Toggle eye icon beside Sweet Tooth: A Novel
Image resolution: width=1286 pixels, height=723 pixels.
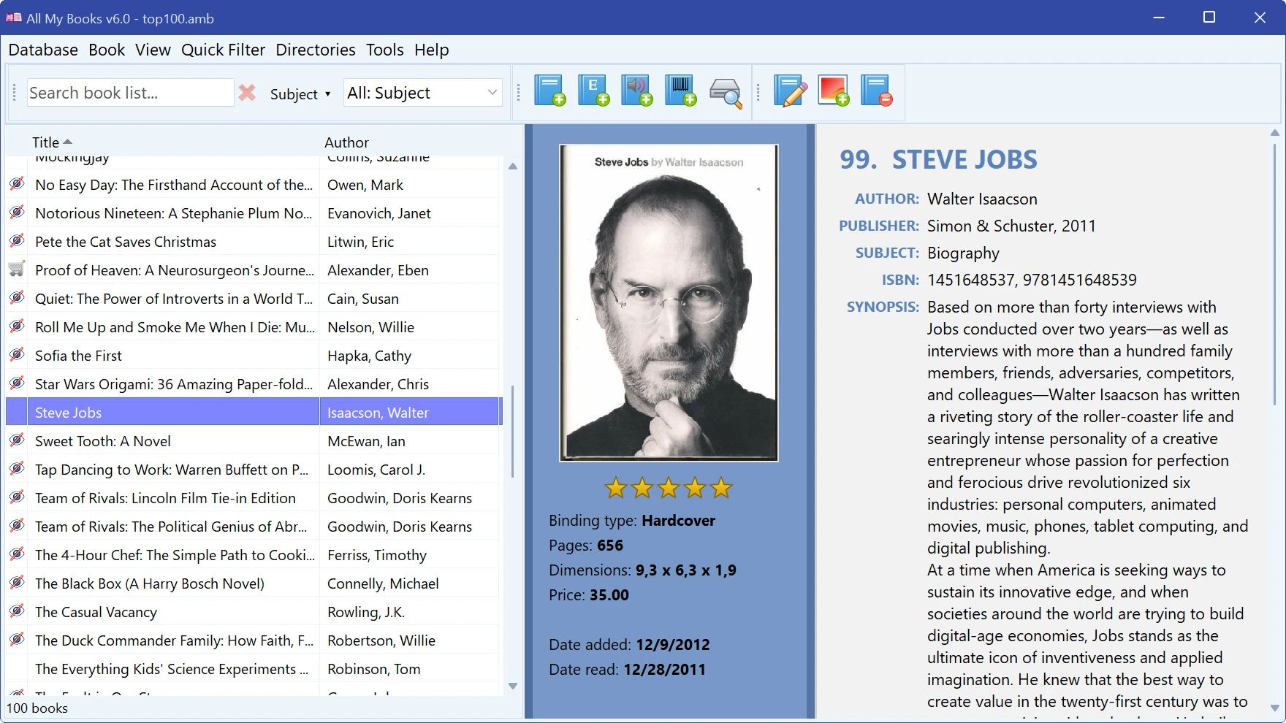pyautogui.click(x=17, y=440)
